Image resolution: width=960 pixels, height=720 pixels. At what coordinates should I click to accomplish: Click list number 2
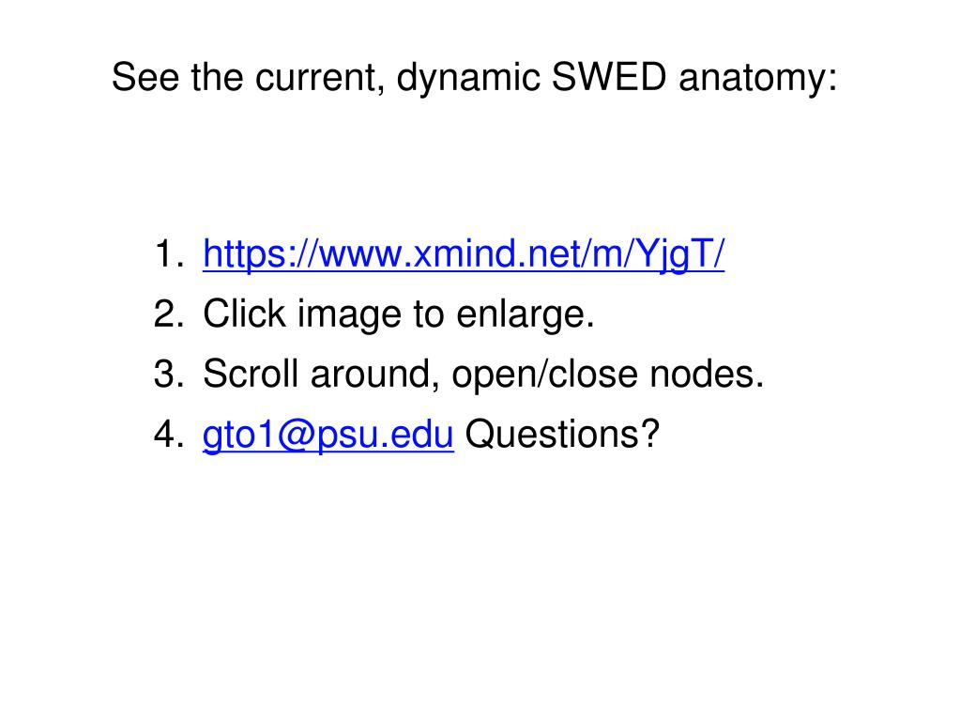(x=169, y=314)
